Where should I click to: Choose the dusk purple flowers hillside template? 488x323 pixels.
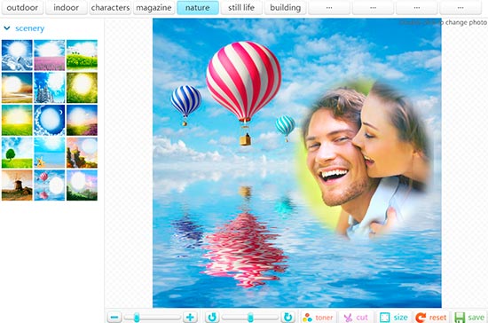pyautogui.click(x=82, y=120)
